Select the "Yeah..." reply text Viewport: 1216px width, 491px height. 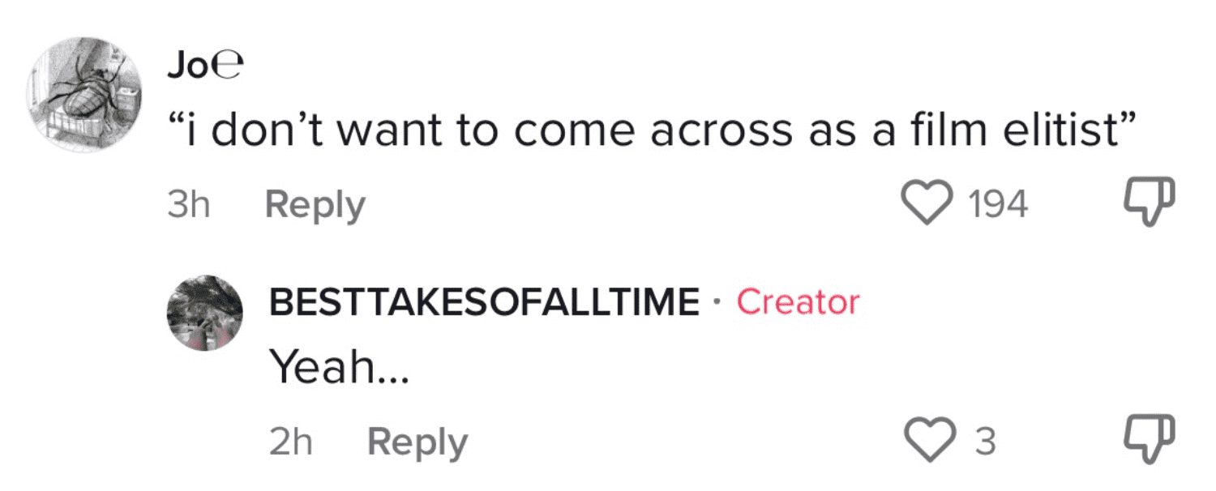328,369
